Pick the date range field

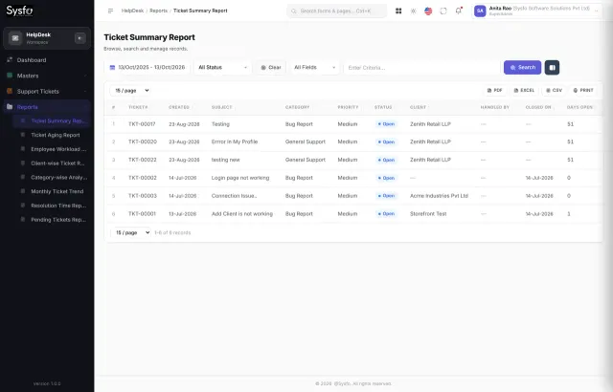coord(147,68)
